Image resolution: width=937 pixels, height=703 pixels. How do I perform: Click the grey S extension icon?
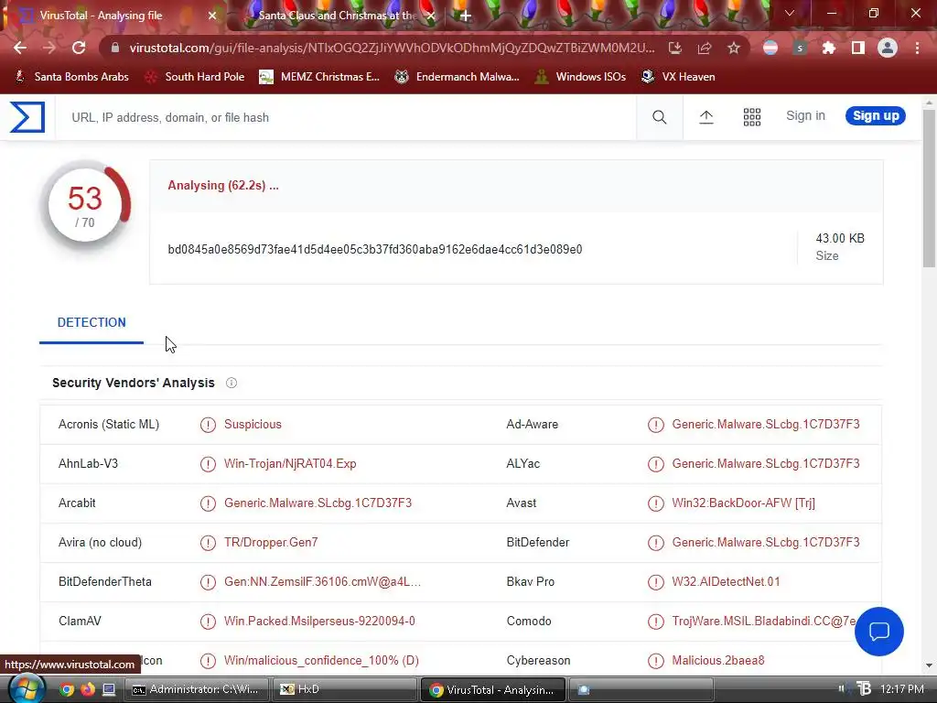pyautogui.click(x=800, y=48)
